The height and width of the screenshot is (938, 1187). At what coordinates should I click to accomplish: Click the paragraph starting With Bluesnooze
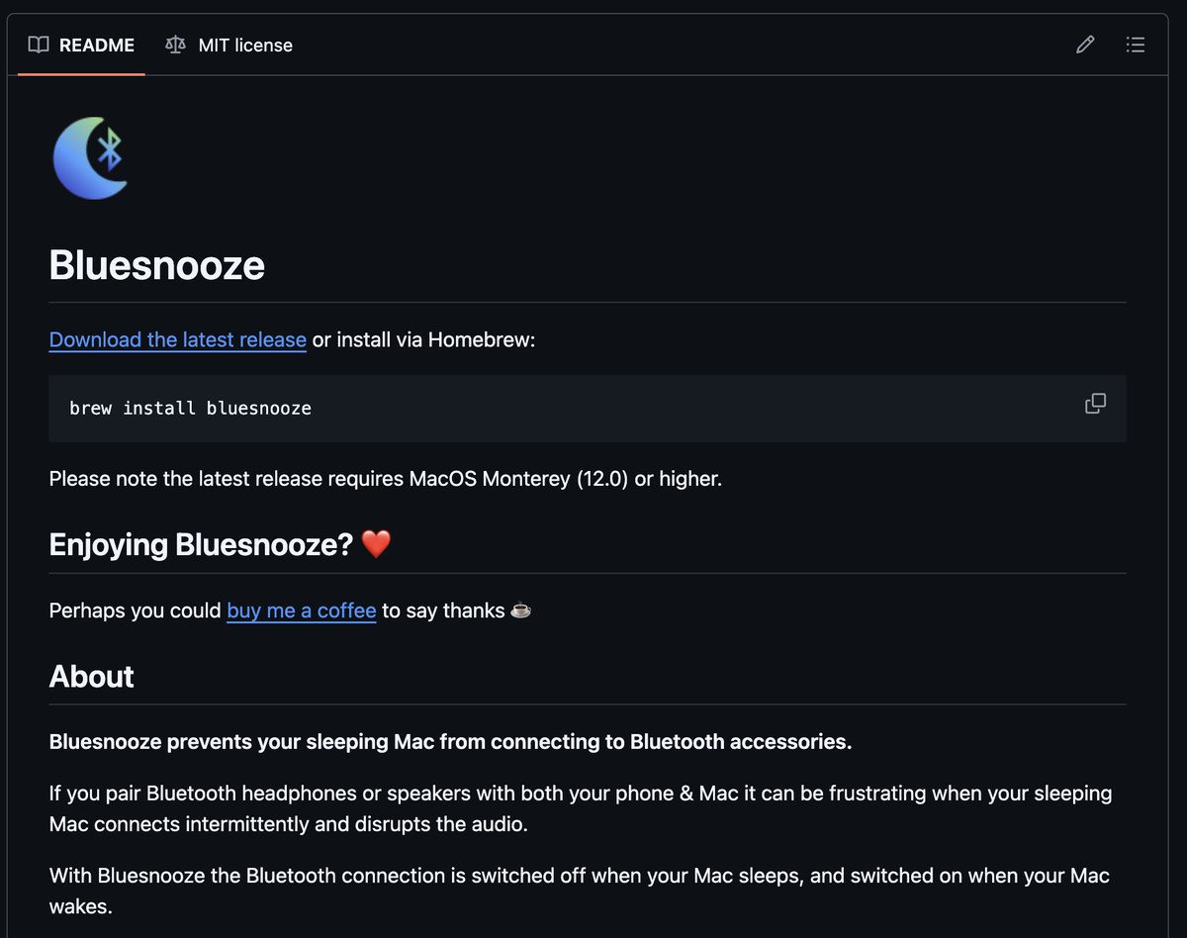580,891
